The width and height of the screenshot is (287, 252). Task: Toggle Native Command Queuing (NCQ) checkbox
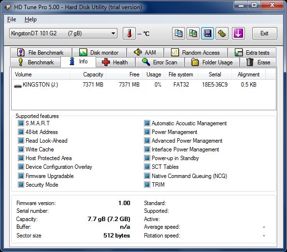pos(147,176)
